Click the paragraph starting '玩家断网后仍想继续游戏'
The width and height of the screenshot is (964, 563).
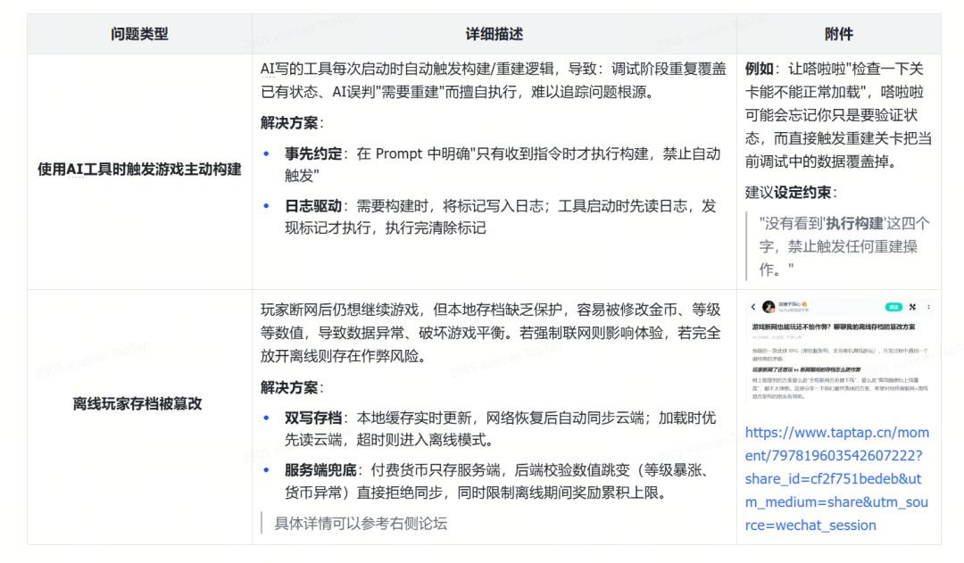click(491, 333)
